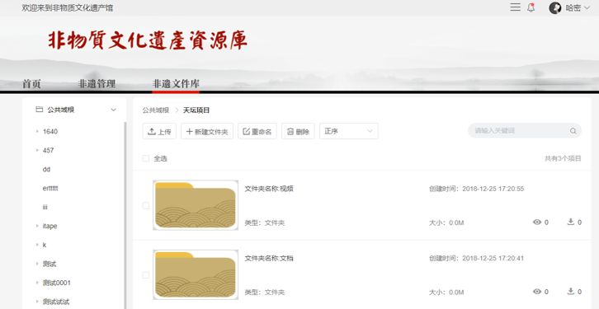
Task: Expand the 哈密 user dropdown arrow
Action: point(587,8)
